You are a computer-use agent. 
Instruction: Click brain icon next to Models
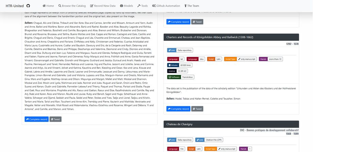coord(121,6)
